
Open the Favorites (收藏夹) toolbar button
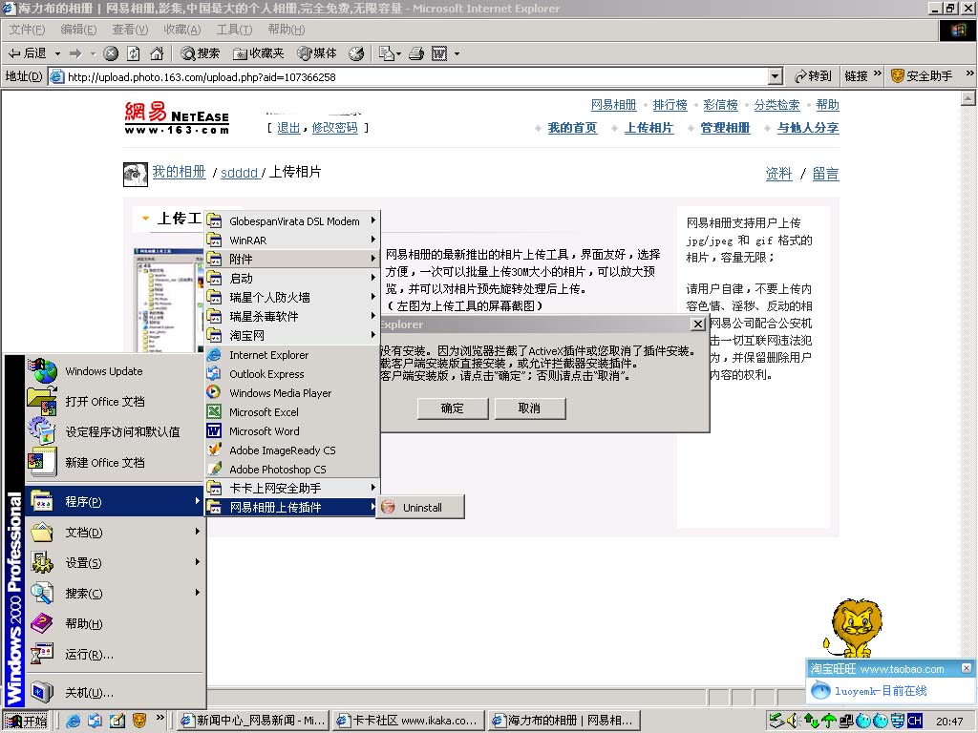click(x=258, y=53)
